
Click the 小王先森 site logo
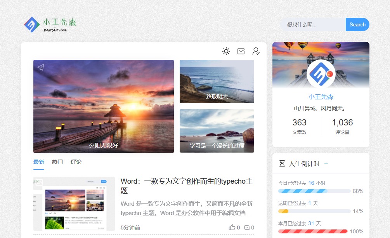click(x=50, y=24)
